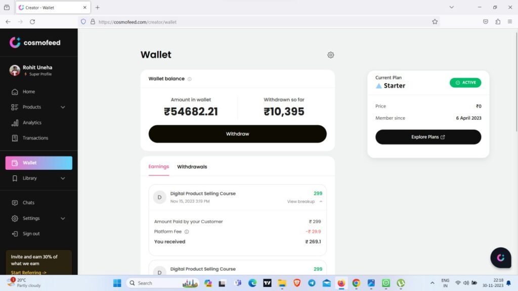Viewport: 518px width, 291px height.
Task: Open Chats from the sidebar
Action: click(x=28, y=203)
